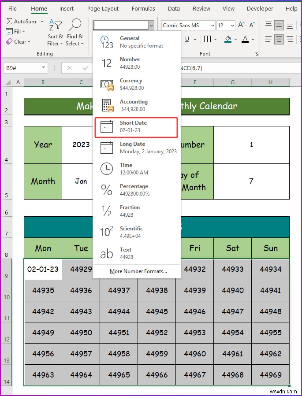Choose Currency format option
Image resolution: width=302 pixels, height=396 pixels.
pyautogui.click(x=137, y=84)
